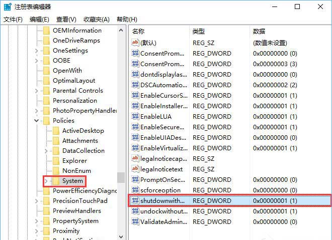Click the legalnoticetext string value icon
The width and height of the screenshot is (332, 240).
click(x=135, y=169)
